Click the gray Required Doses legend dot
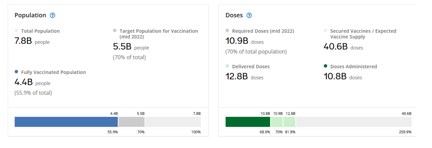 pos(227,30)
